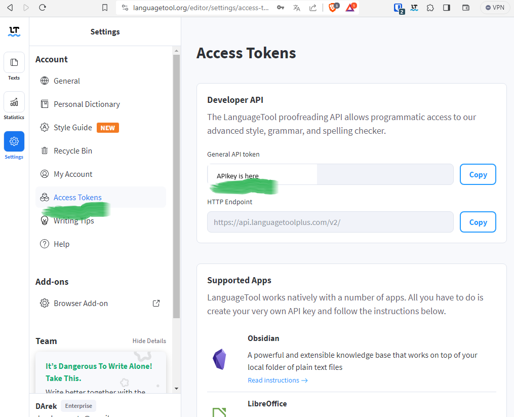Image resolution: width=514 pixels, height=417 pixels.
Task: Click the scrollbar up arrow
Action: pos(176,51)
